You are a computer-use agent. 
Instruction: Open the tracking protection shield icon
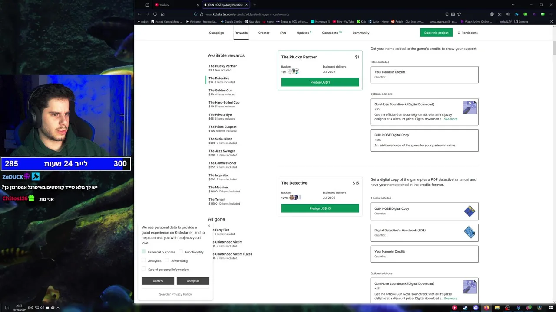tap(195, 14)
